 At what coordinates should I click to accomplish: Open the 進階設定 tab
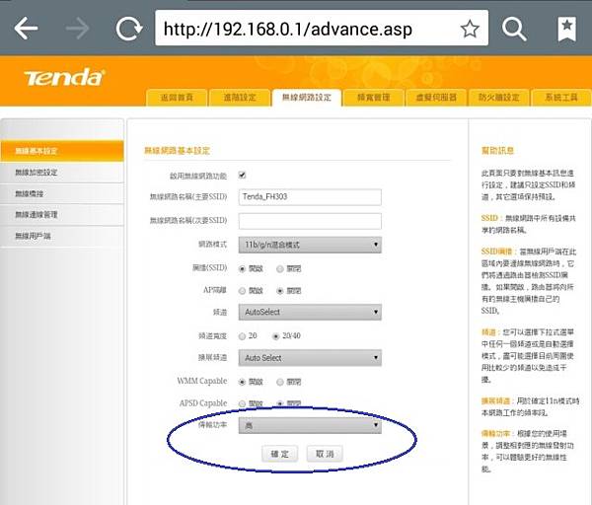(x=240, y=98)
